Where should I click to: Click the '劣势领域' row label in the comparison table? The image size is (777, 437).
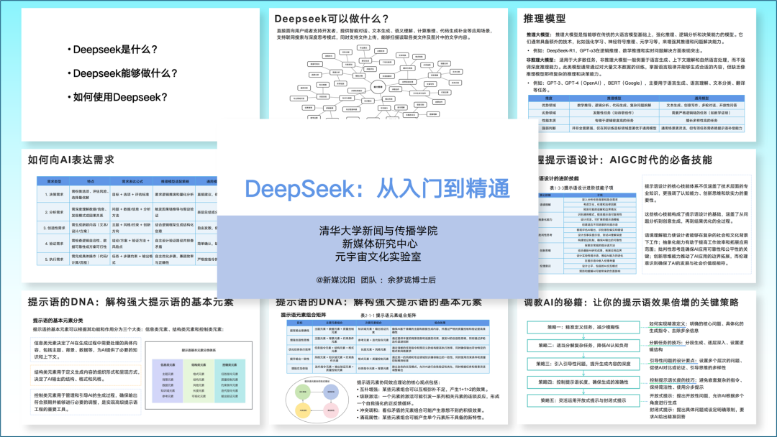coord(548,113)
